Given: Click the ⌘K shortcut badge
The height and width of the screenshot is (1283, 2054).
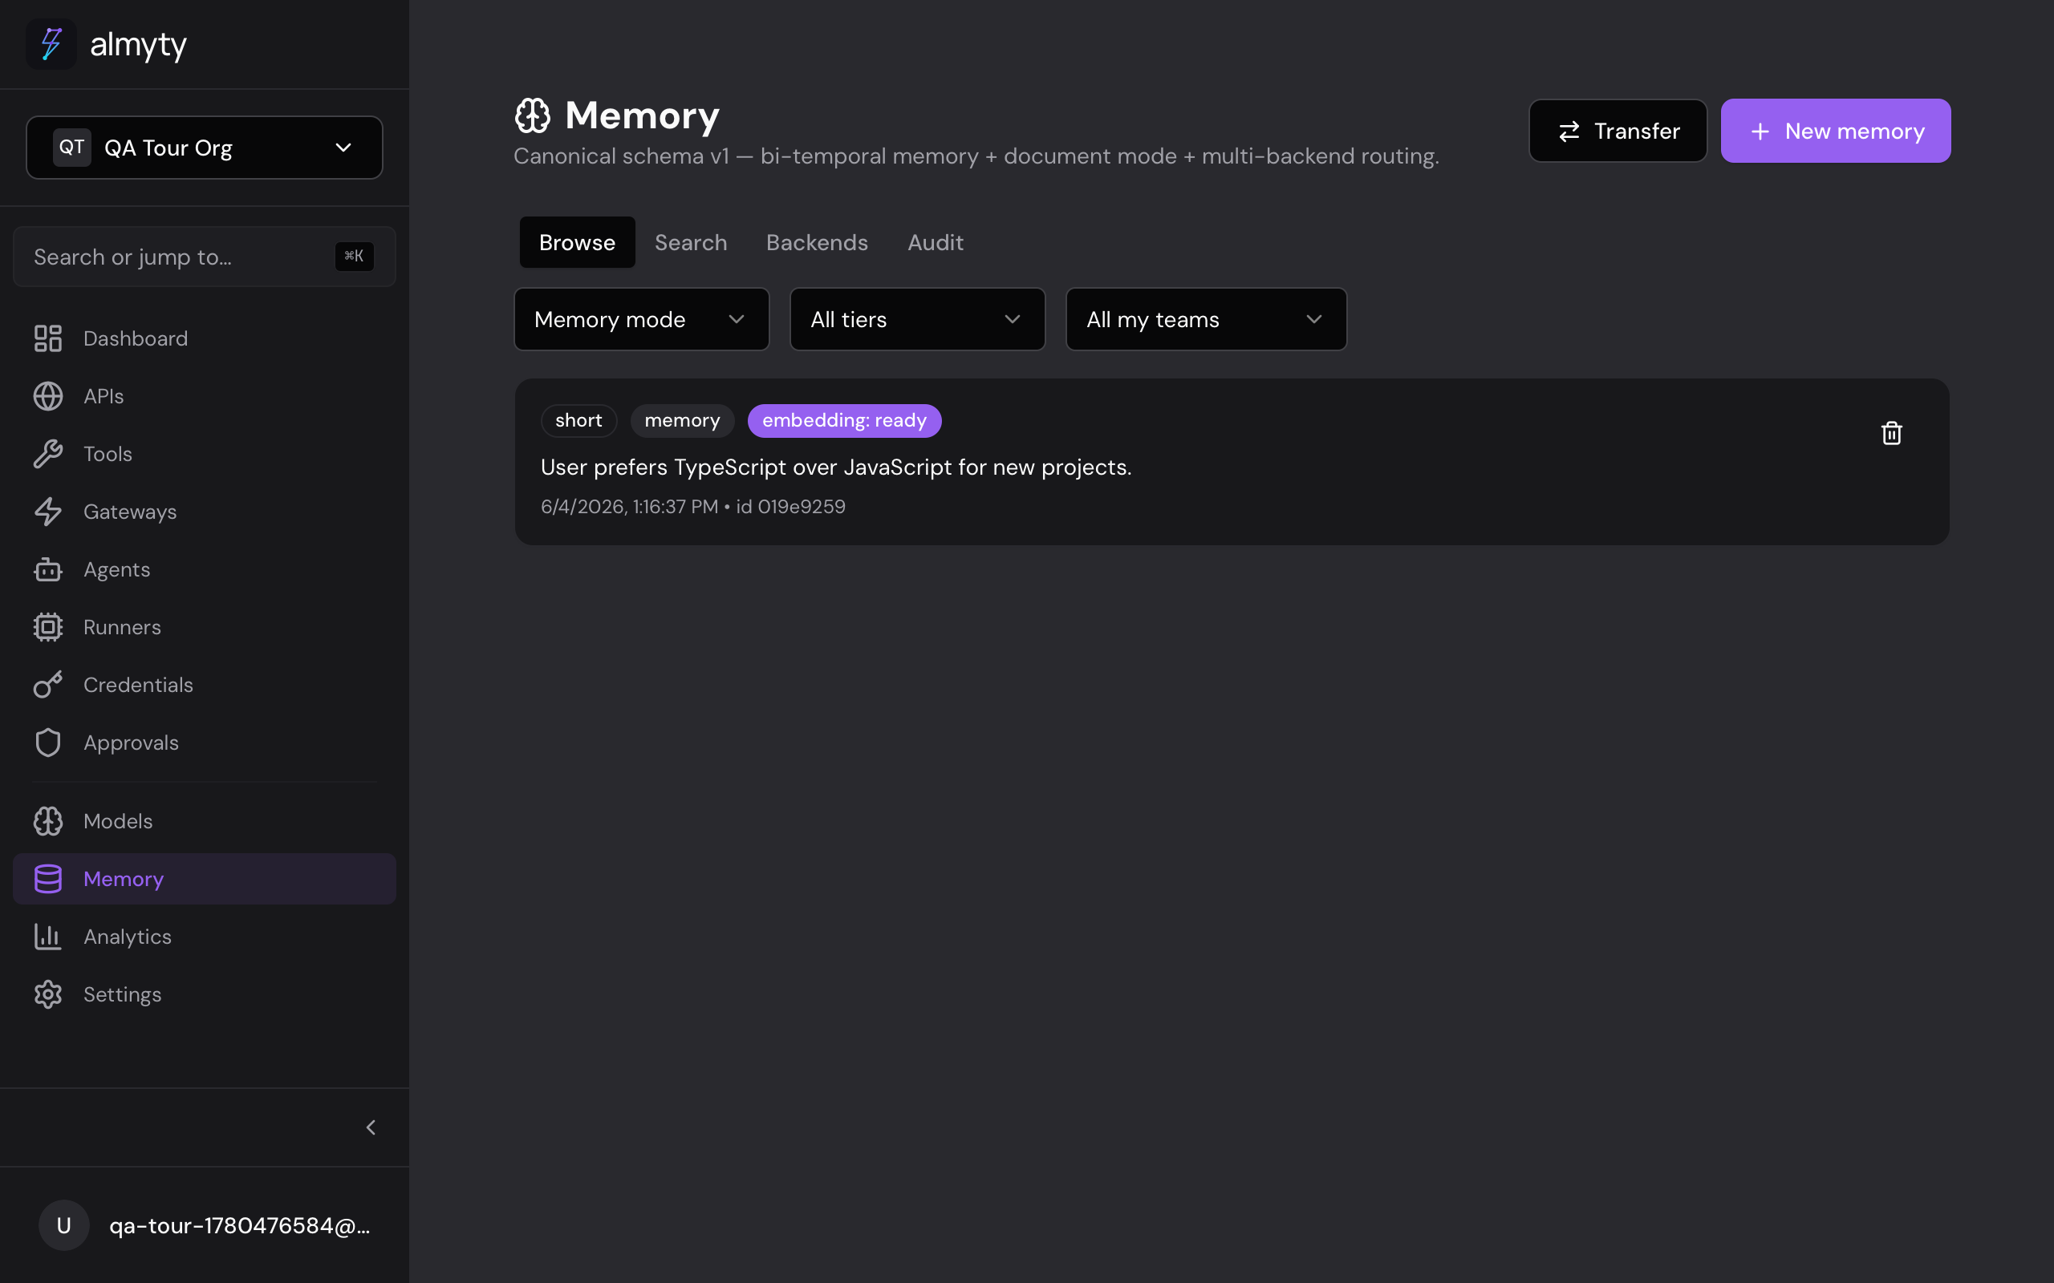Looking at the screenshot, I should [x=354, y=257].
